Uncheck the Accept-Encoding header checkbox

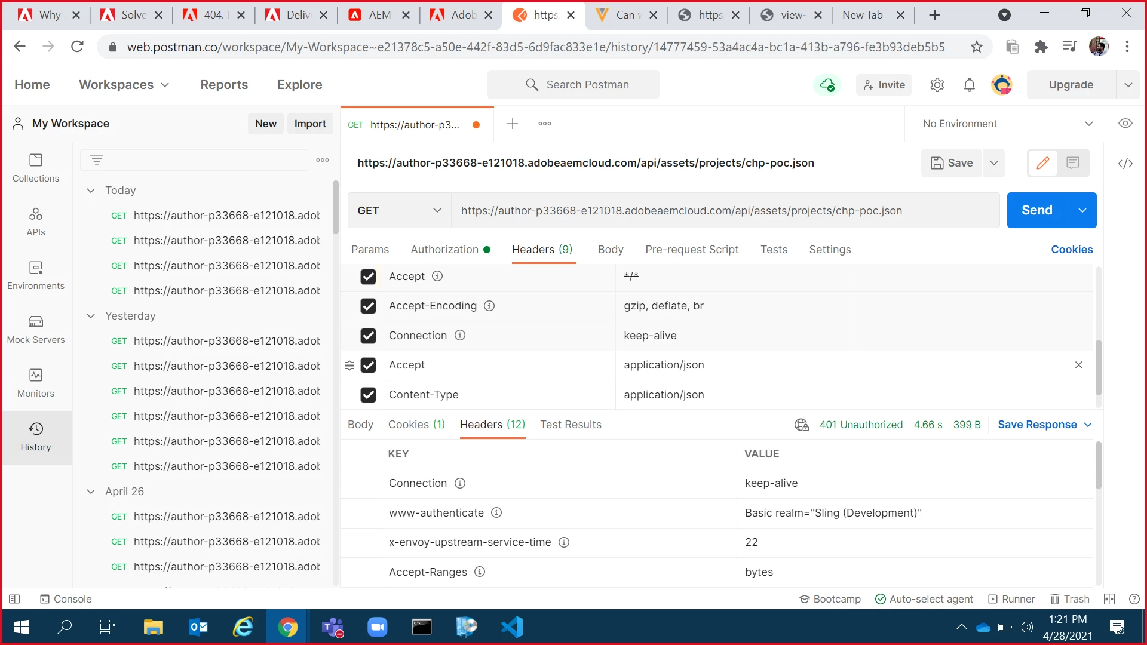[368, 306]
